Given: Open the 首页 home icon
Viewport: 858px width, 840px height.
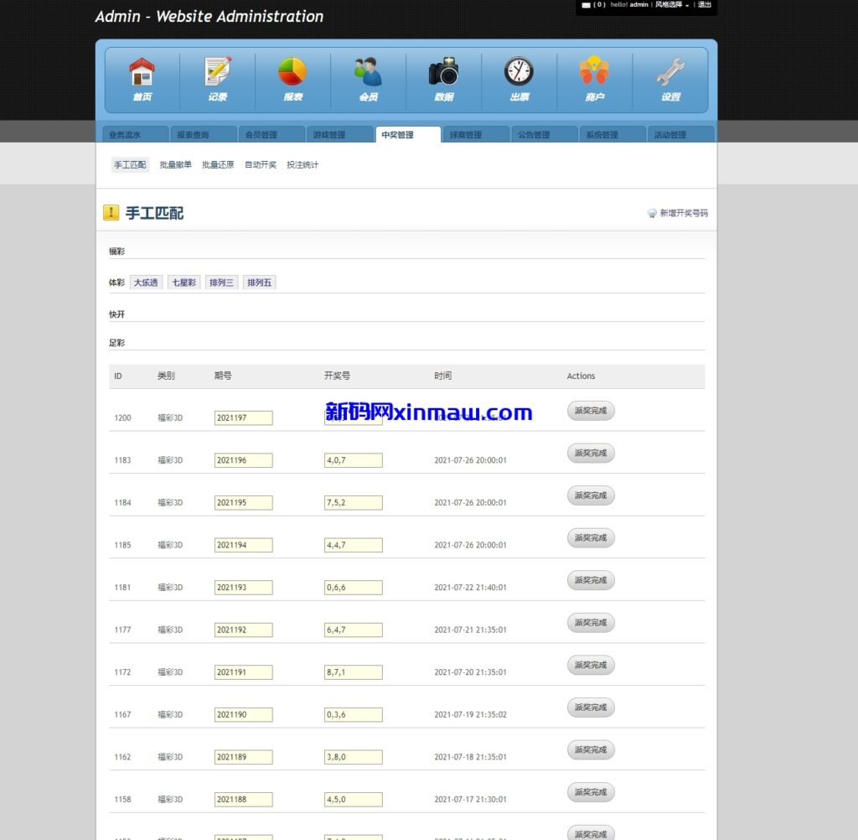Looking at the screenshot, I should (142, 73).
